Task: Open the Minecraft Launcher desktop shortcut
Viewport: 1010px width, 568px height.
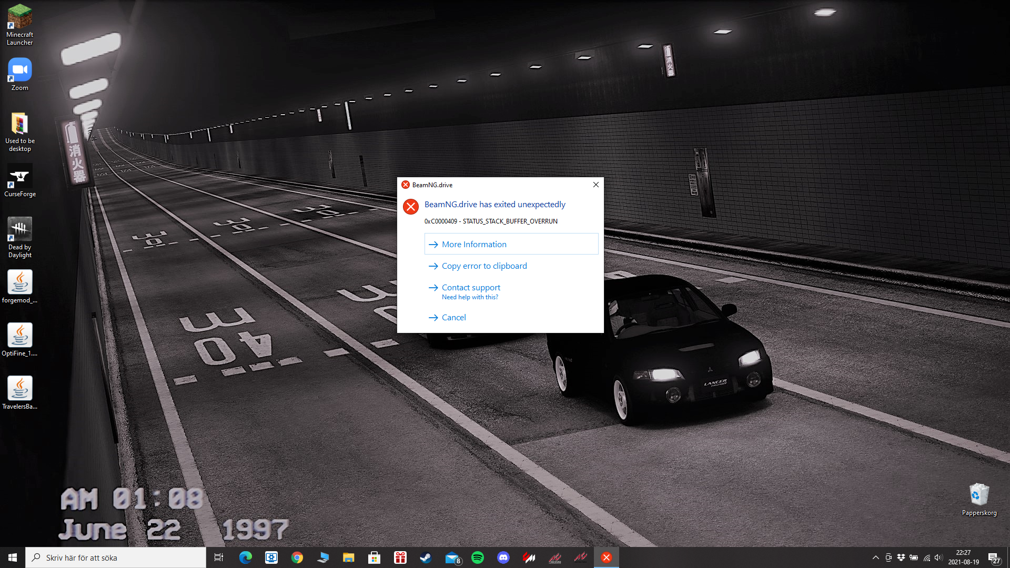Action: coord(19,25)
